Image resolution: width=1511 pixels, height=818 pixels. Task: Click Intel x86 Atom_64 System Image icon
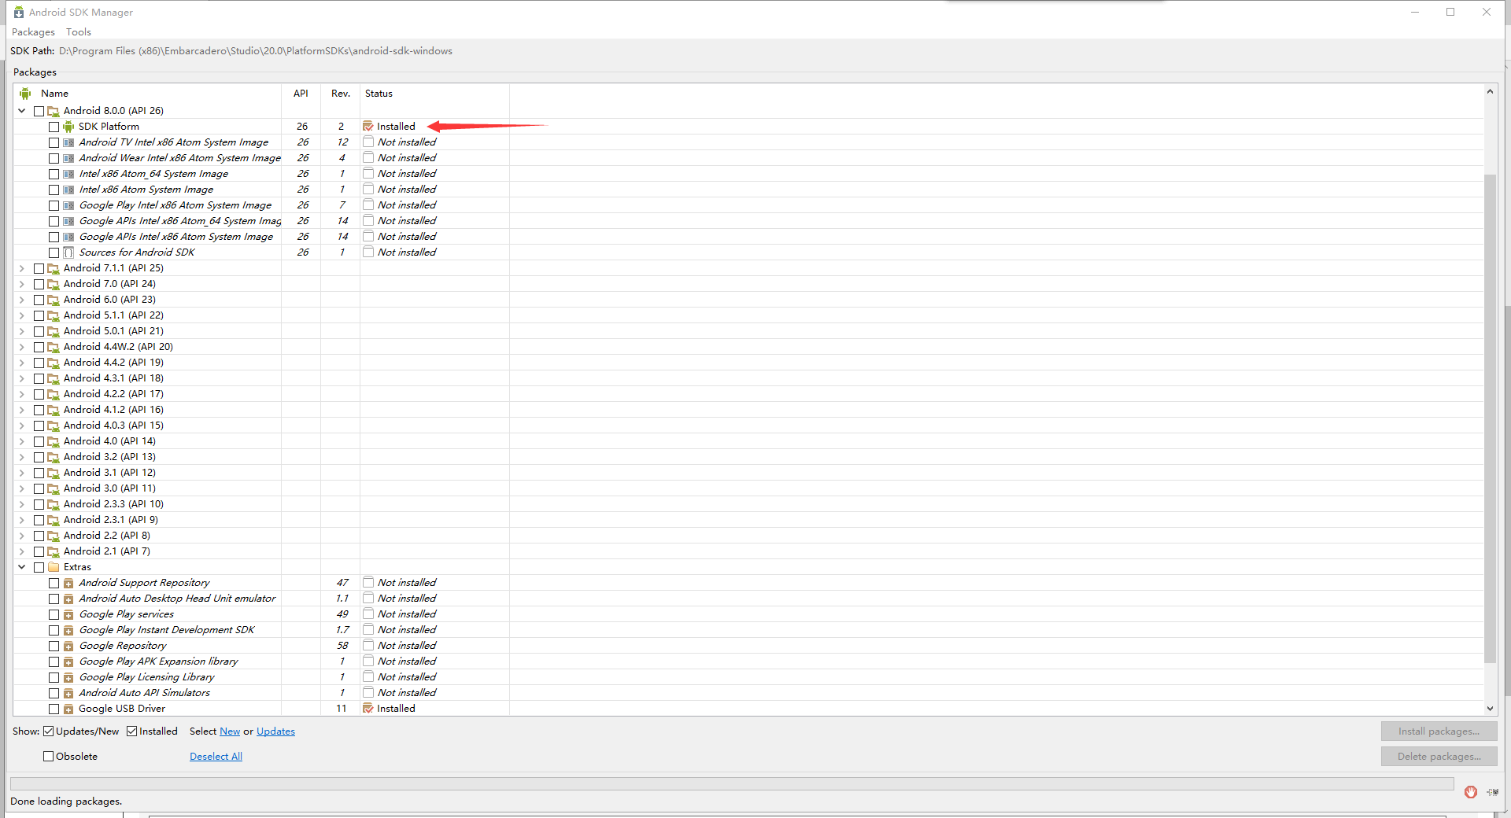[x=68, y=174]
